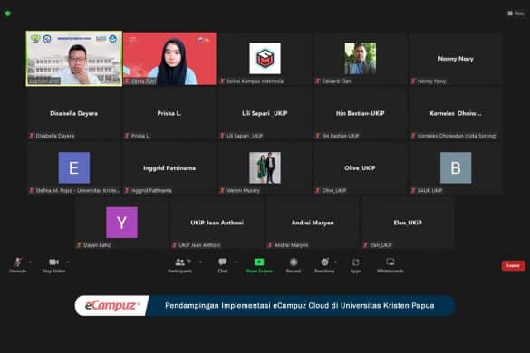
Task: Select the Edward Clan profile photo
Action: 361,59
